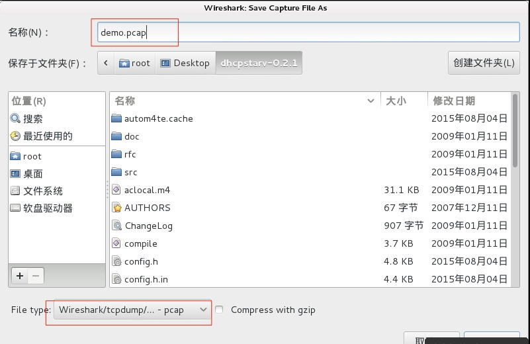Viewport: 530px width, 344px height.
Task: Open the File type dropdown
Action: 132,310
